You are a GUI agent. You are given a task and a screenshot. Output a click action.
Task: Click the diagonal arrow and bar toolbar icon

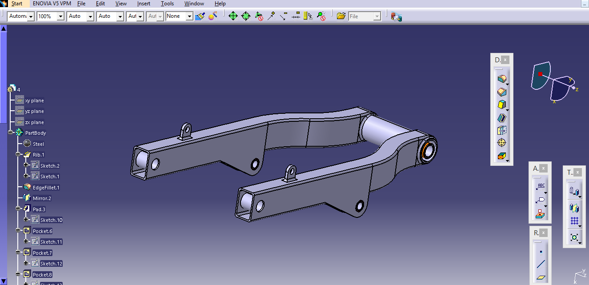[x=283, y=16]
